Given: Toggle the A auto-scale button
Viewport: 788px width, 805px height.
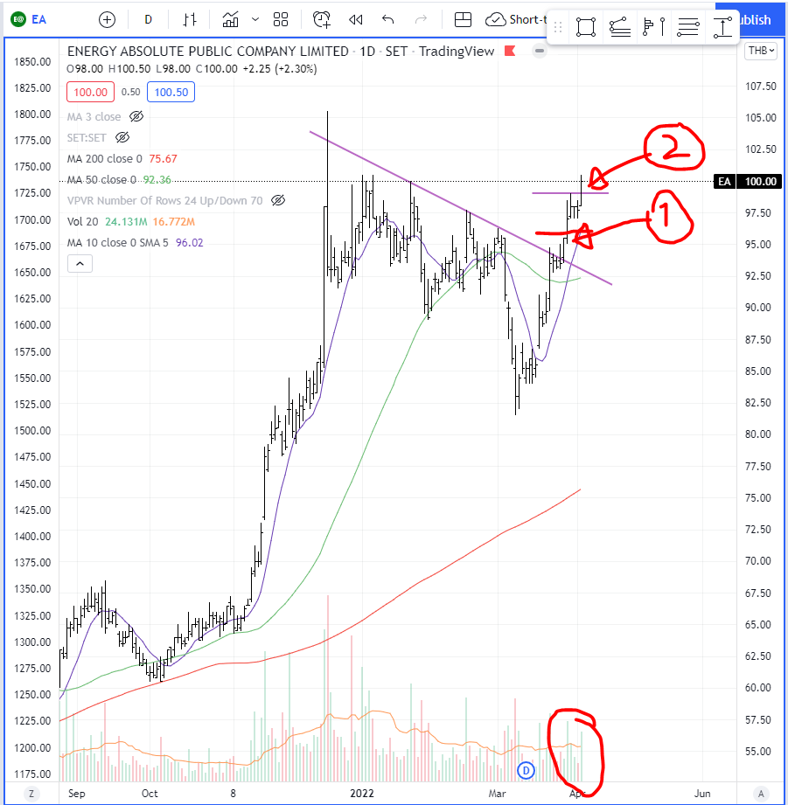Looking at the screenshot, I should point(761,794).
